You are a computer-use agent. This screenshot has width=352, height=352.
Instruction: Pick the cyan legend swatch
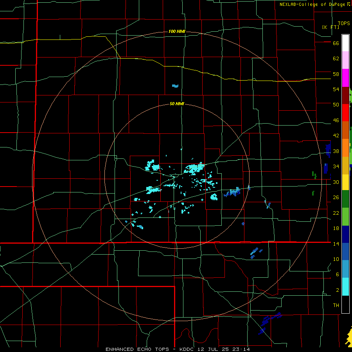(x=345, y=287)
